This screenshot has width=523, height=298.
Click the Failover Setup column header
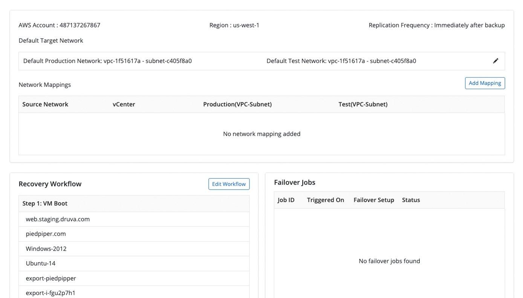pos(373,200)
